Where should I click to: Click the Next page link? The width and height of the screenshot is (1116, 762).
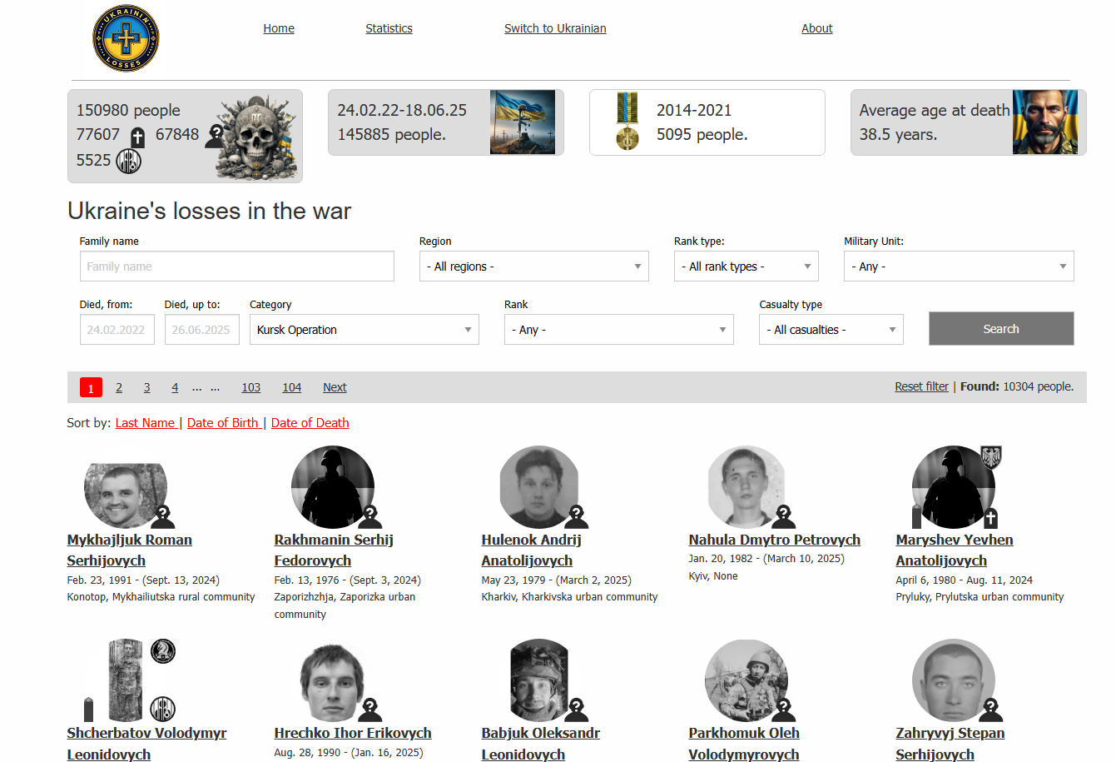(335, 387)
